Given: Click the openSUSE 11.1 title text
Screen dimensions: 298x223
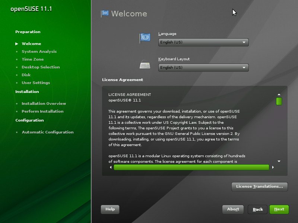Looking at the screenshot, I should [x=31, y=9].
